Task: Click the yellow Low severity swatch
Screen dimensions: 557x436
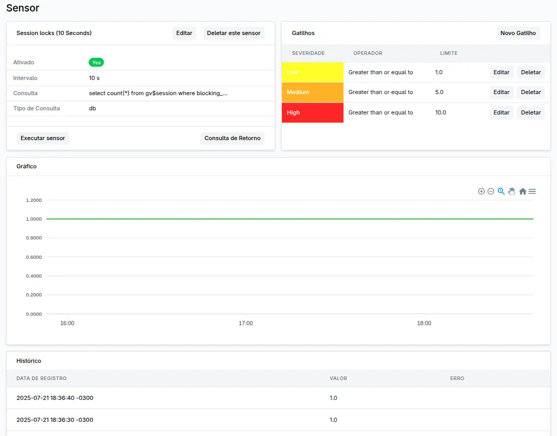Action: pos(312,72)
